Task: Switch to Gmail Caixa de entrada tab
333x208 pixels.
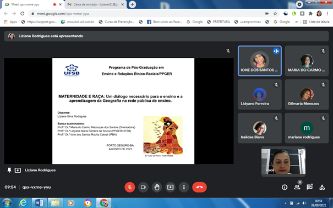Action: tap(96, 4)
